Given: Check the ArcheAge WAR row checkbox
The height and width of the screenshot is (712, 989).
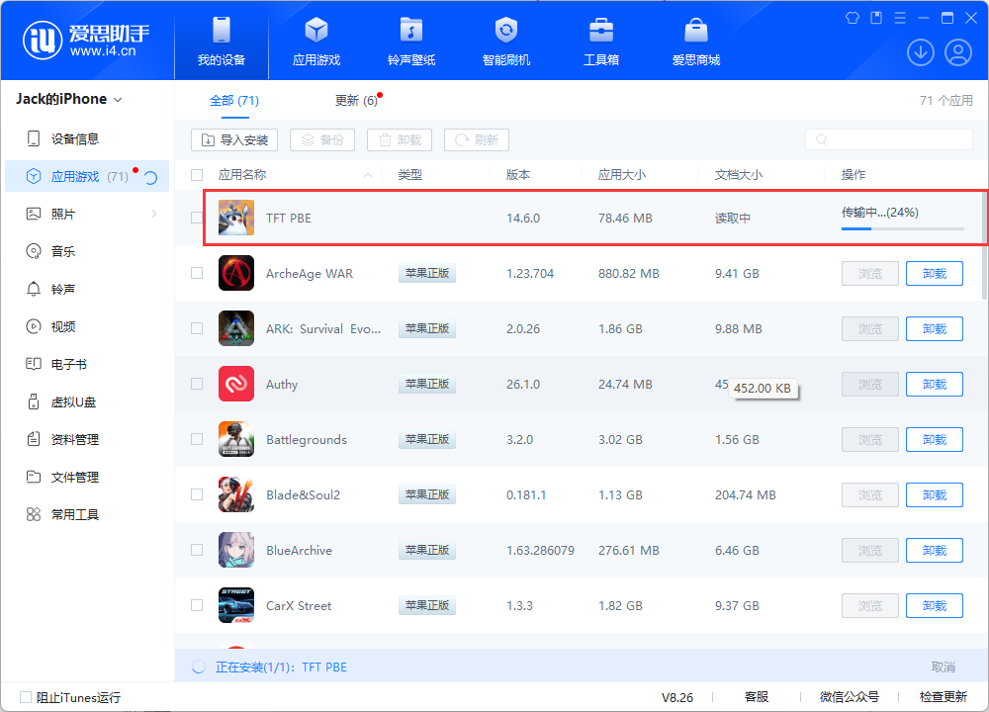Looking at the screenshot, I should [197, 273].
